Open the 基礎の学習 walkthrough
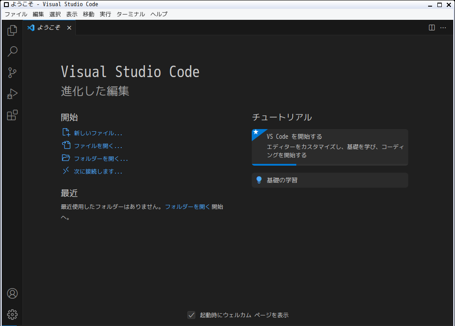This screenshot has width=455, height=326. [330, 180]
